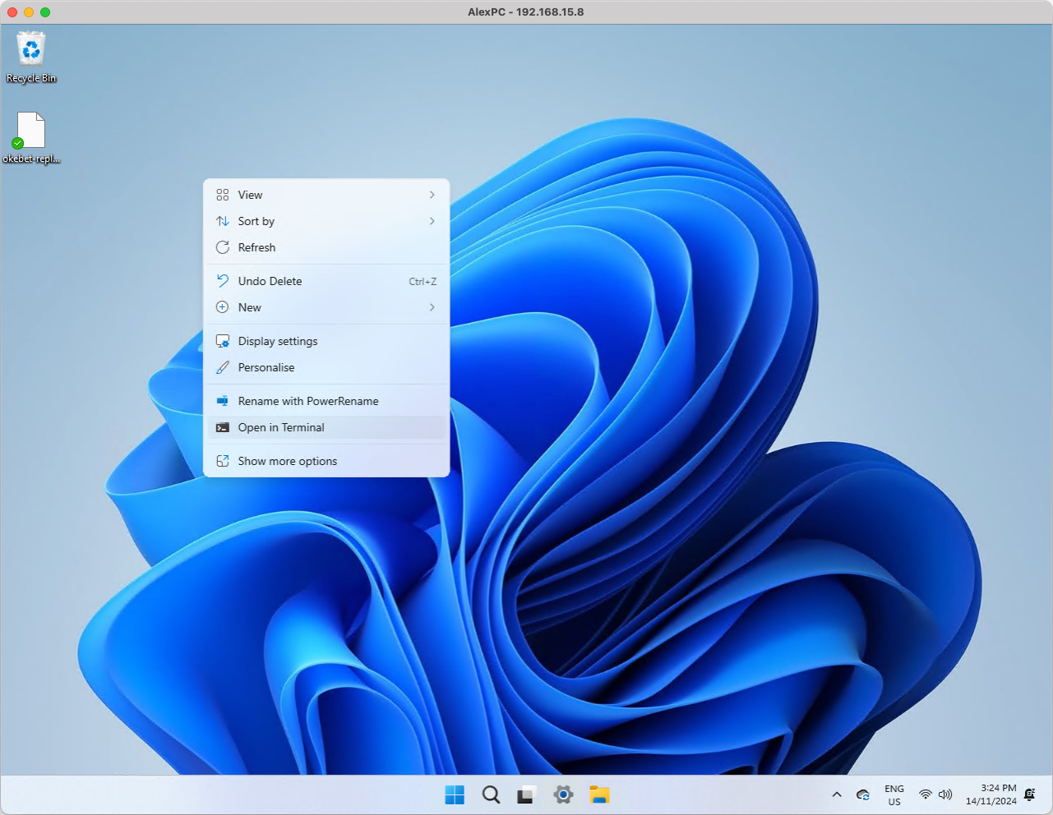Open the New submenu entry
Image resolution: width=1053 pixels, height=815 pixels.
pos(326,307)
